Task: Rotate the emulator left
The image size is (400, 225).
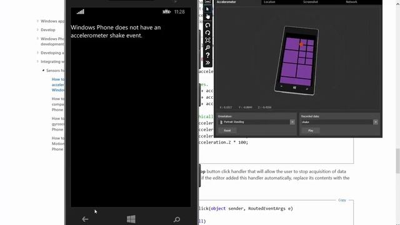Action: 207,25
